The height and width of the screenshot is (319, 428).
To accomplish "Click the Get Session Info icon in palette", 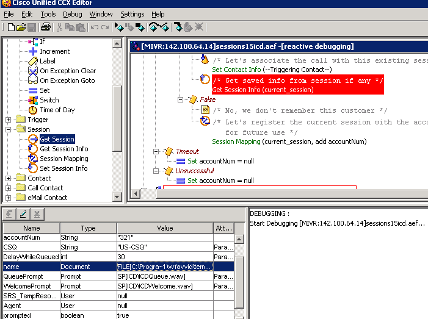I will (33, 149).
